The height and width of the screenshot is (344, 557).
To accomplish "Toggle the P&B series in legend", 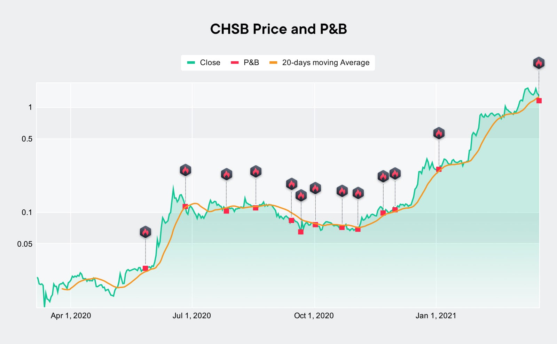I will click(245, 63).
